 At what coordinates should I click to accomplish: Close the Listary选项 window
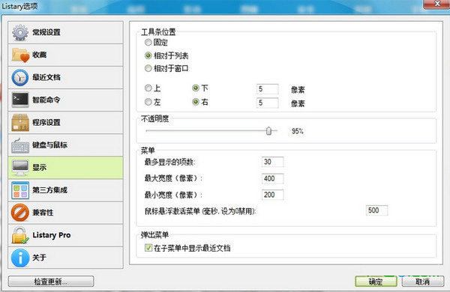[437, 4]
